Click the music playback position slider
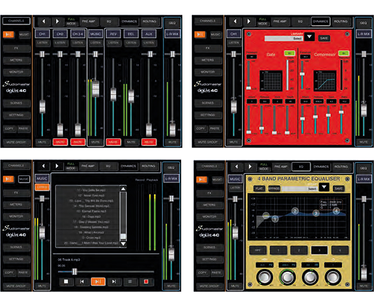This screenshot has height=303, width=374. [x=74, y=270]
